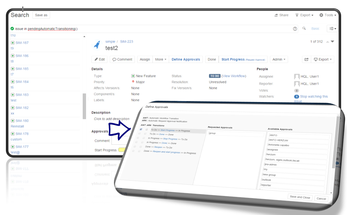Click the magnifier search icon

coord(304,28)
